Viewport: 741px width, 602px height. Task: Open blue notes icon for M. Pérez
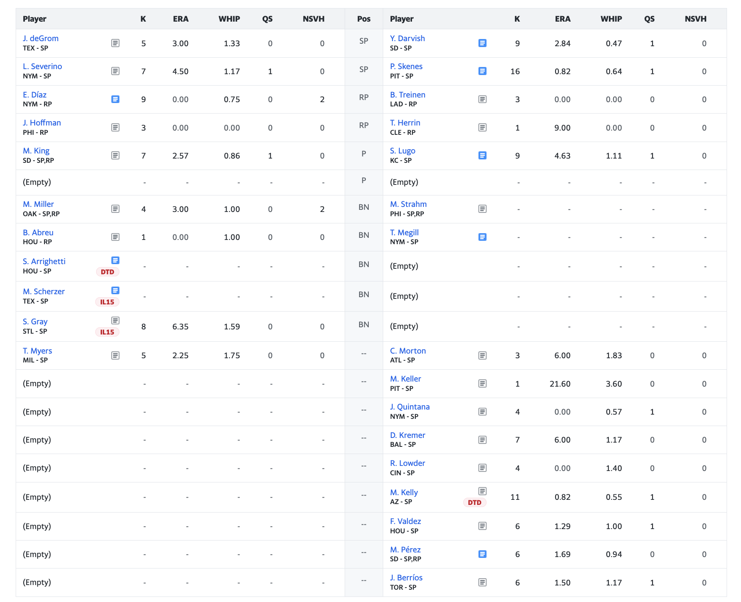[x=482, y=554]
